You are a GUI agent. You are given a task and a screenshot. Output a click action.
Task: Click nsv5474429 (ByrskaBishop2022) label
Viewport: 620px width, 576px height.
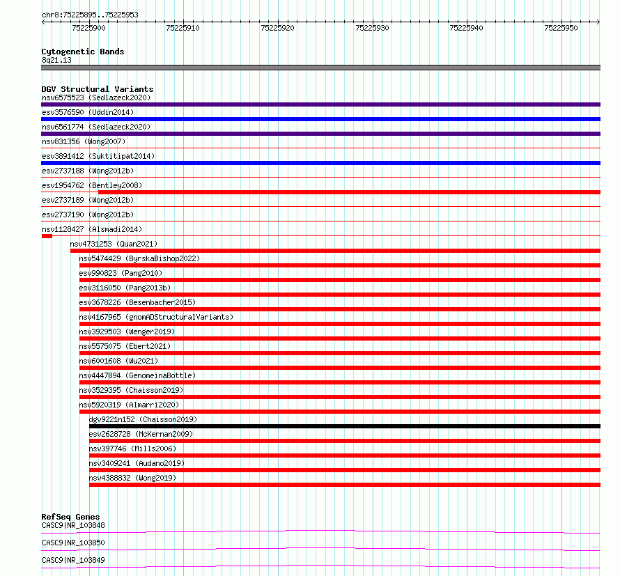pyautogui.click(x=139, y=258)
